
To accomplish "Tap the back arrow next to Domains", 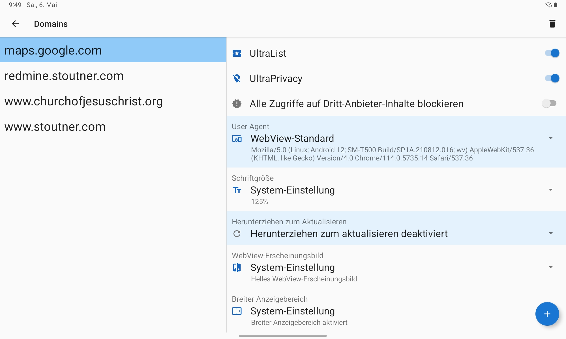I will (x=15, y=24).
